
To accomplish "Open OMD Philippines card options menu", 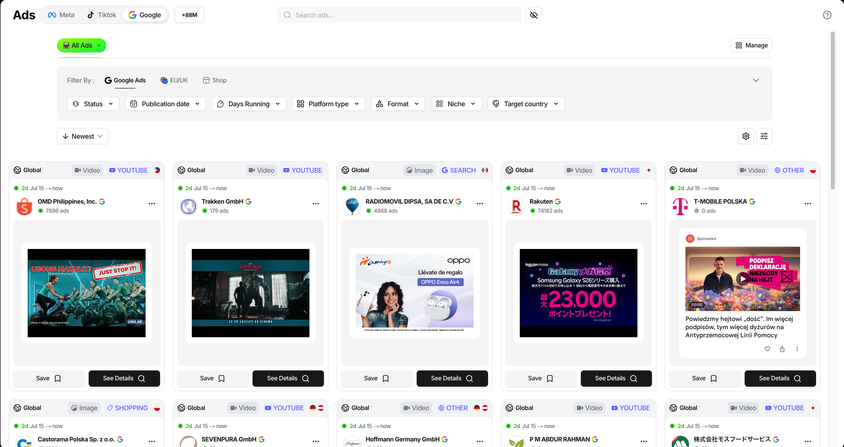I will click(152, 204).
